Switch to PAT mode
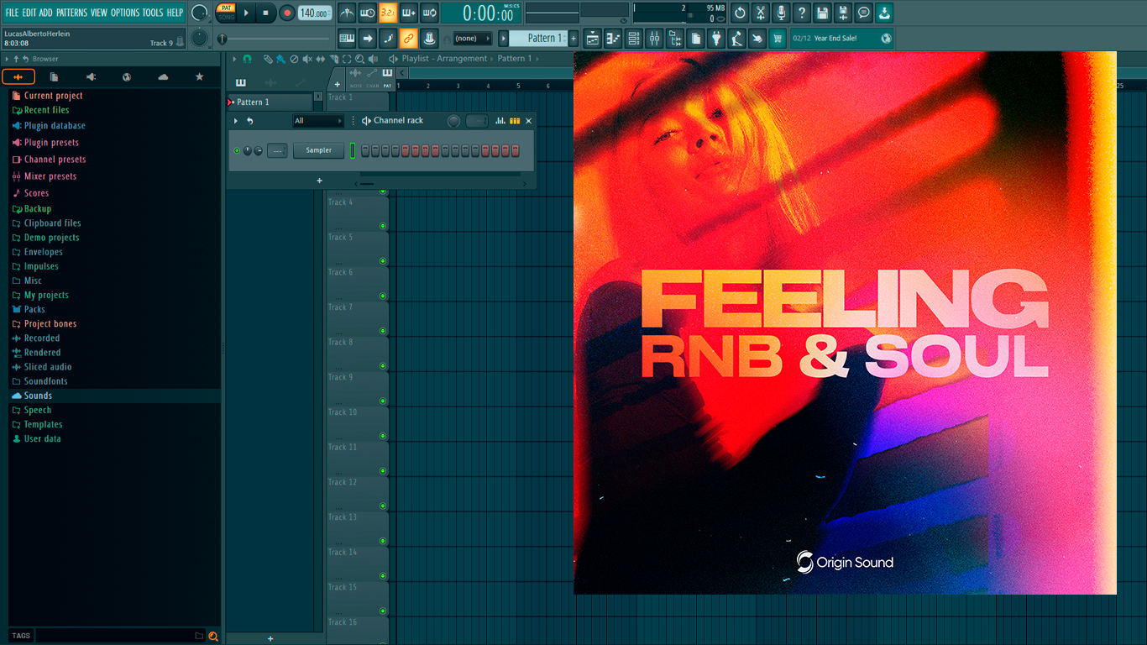The image size is (1147, 645). 226,8
